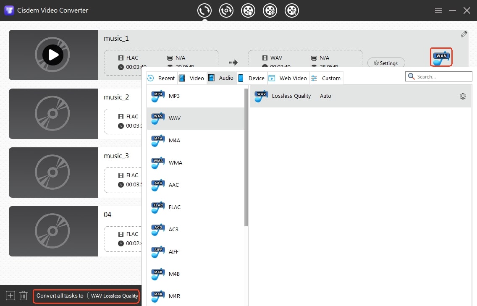Click the Cisdem Video Converter title

click(x=52, y=10)
